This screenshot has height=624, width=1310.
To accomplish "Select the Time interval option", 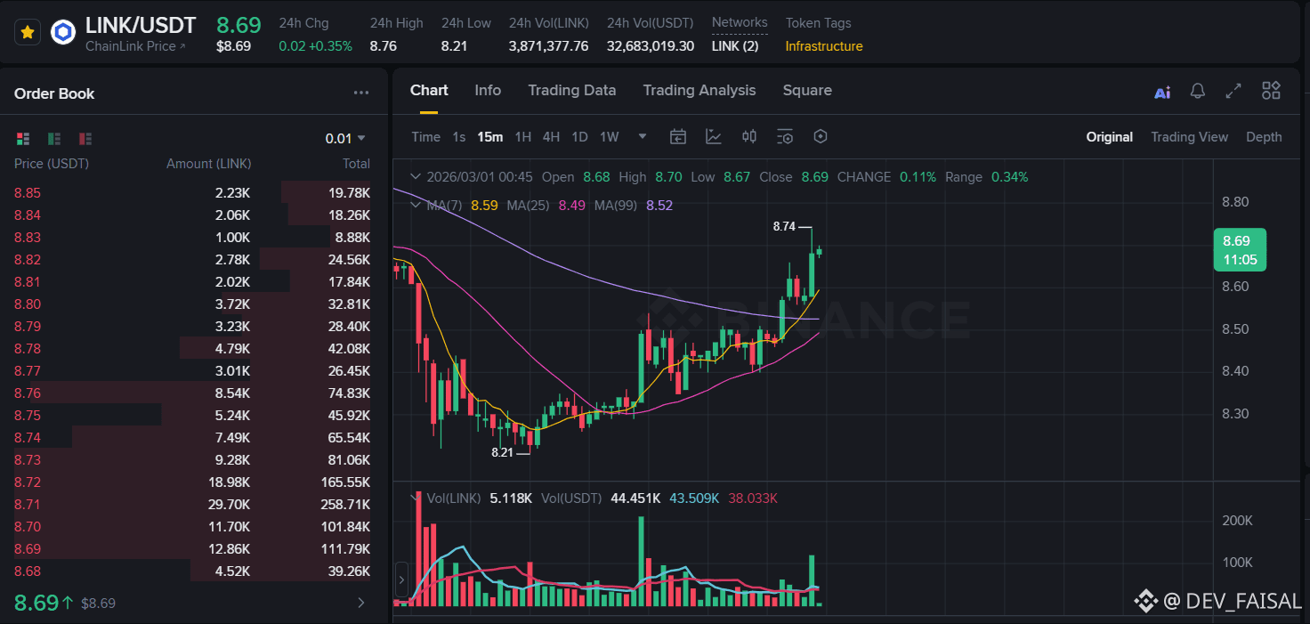I will click(425, 136).
